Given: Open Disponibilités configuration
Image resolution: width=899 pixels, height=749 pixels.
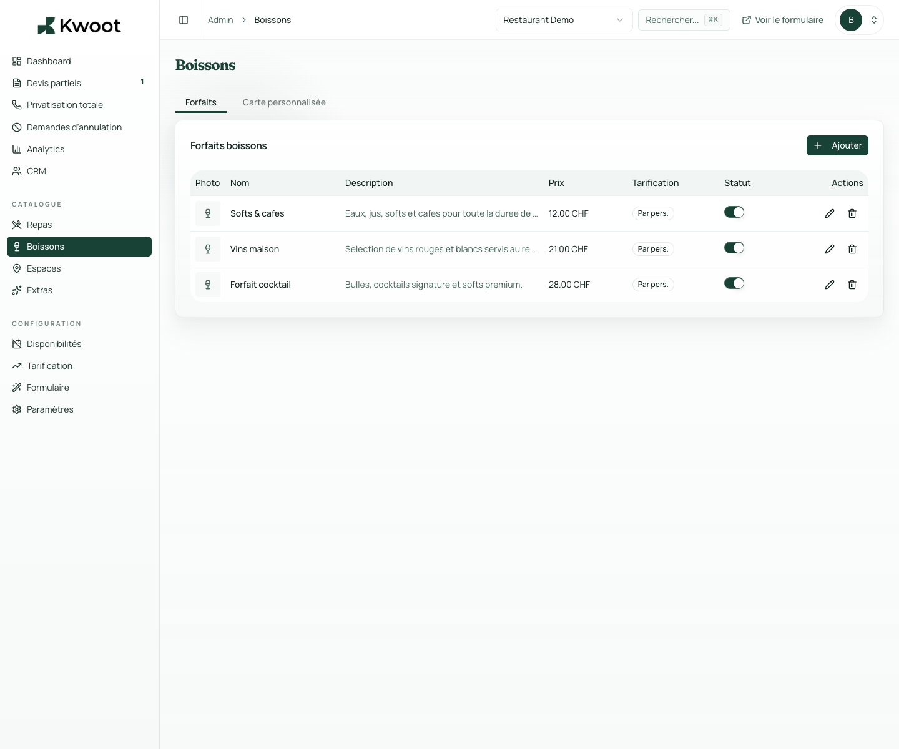Looking at the screenshot, I should tap(79, 344).
